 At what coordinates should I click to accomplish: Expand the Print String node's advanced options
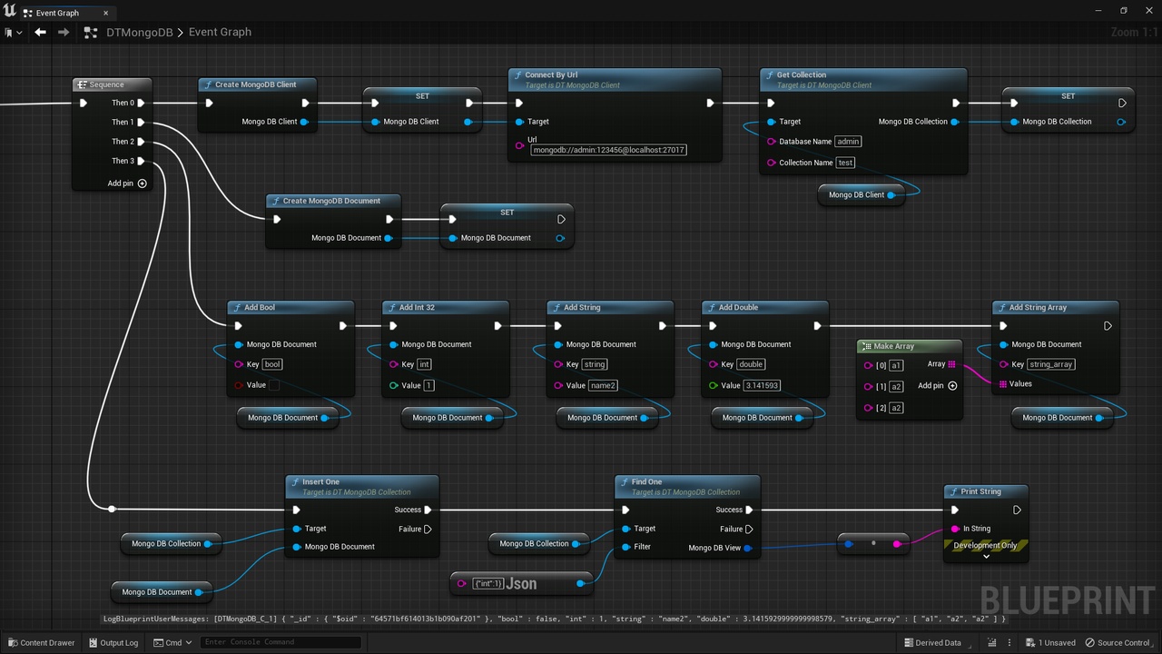coord(986,557)
